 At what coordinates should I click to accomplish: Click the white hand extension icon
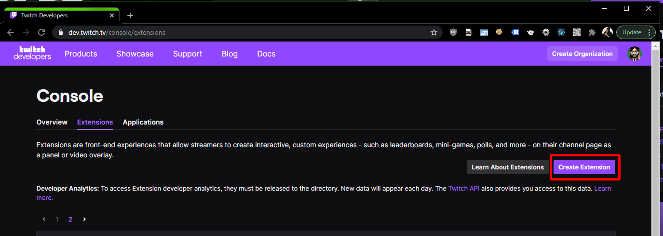pyautogui.click(x=530, y=32)
